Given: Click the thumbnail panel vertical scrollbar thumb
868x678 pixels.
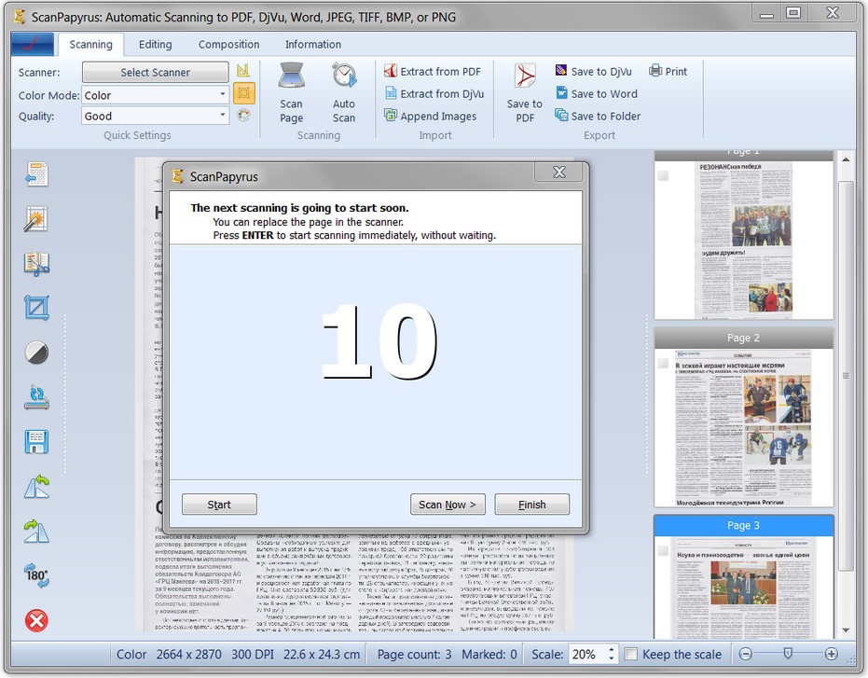Looking at the screenshot, I should coord(846,376).
